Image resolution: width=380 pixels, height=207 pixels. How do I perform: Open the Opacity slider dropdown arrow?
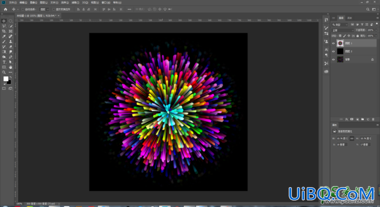376,30
